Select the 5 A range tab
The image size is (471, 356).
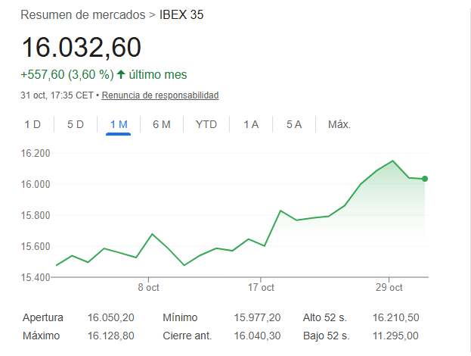pyautogui.click(x=294, y=124)
